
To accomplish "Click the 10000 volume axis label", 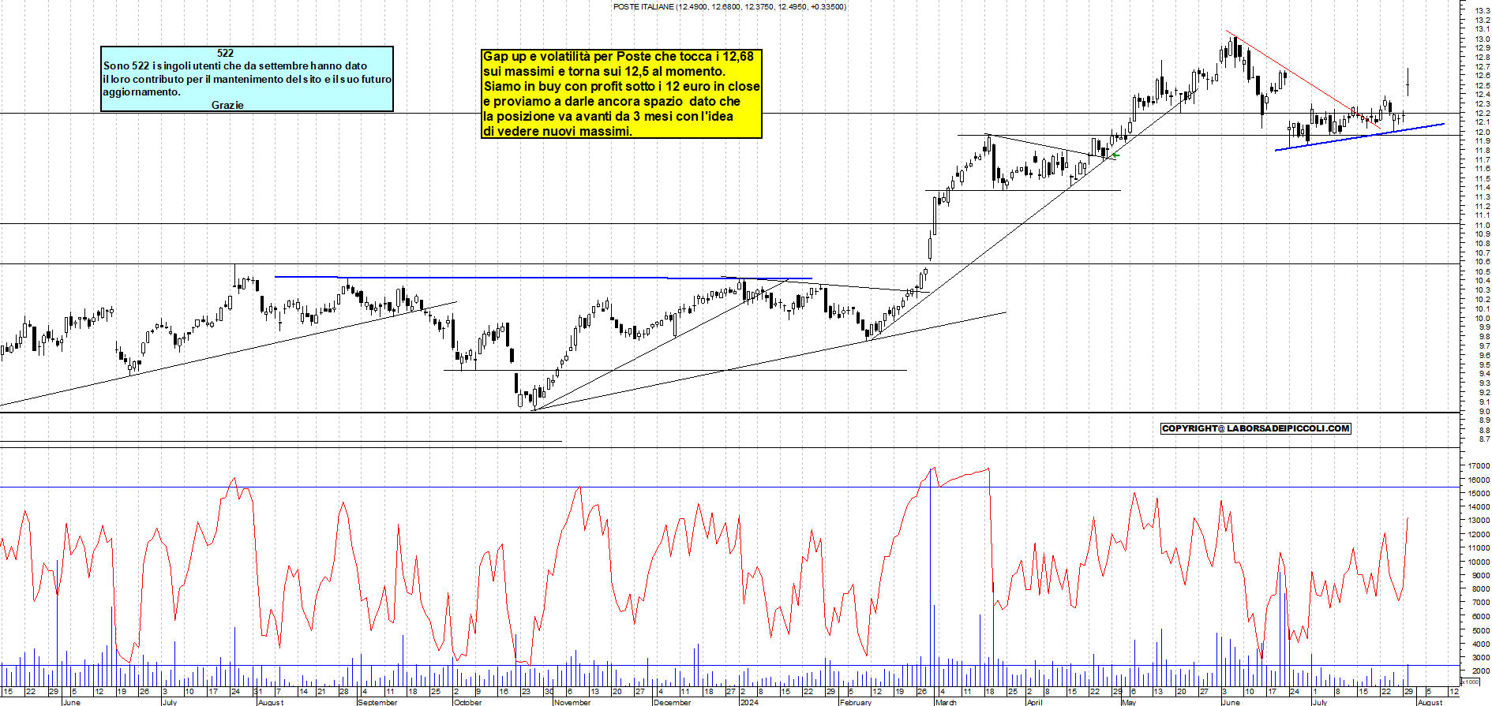I will (x=1479, y=562).
